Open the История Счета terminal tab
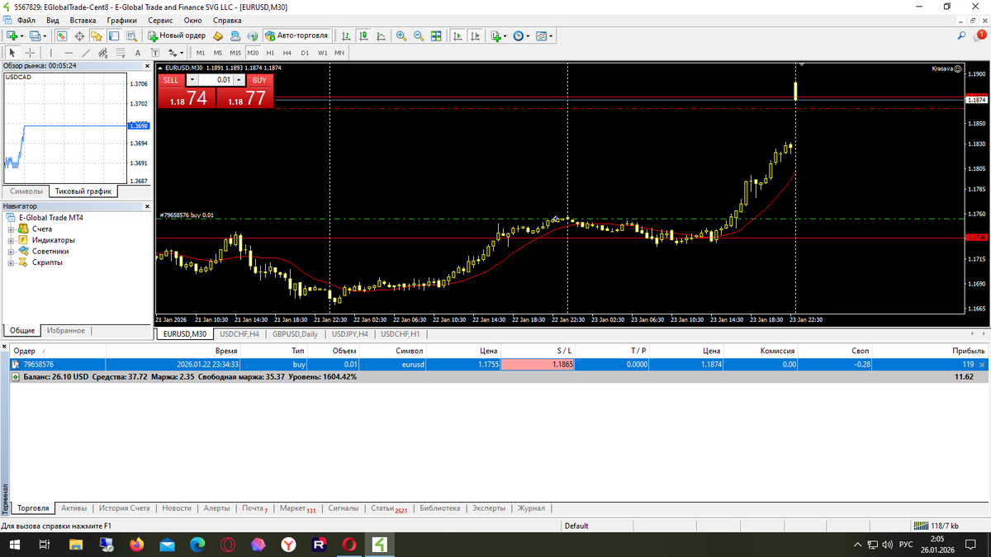This screenshot has width=991, height=557. 123,508
